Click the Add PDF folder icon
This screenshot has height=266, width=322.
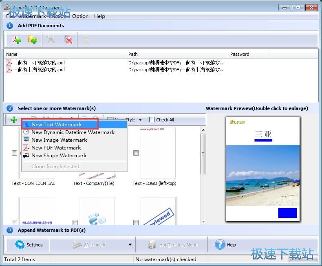33,40
